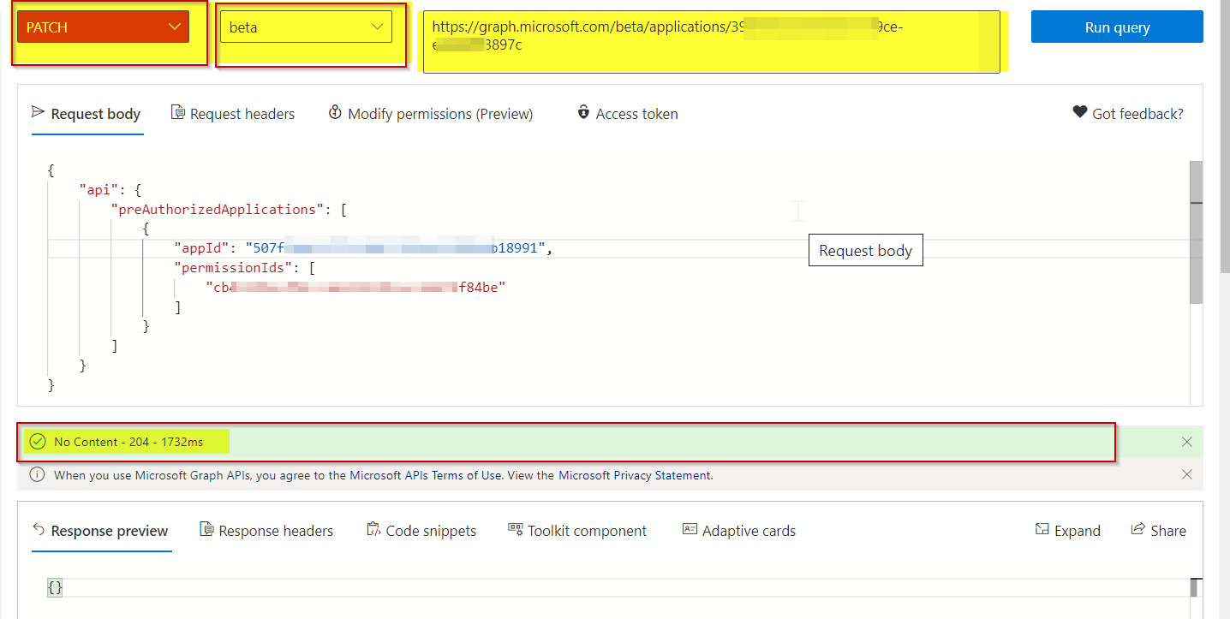Open the Response headers tab
The height and width of the screenshot is (619, 1230).
pyautogui.click(x=266, y=531)
